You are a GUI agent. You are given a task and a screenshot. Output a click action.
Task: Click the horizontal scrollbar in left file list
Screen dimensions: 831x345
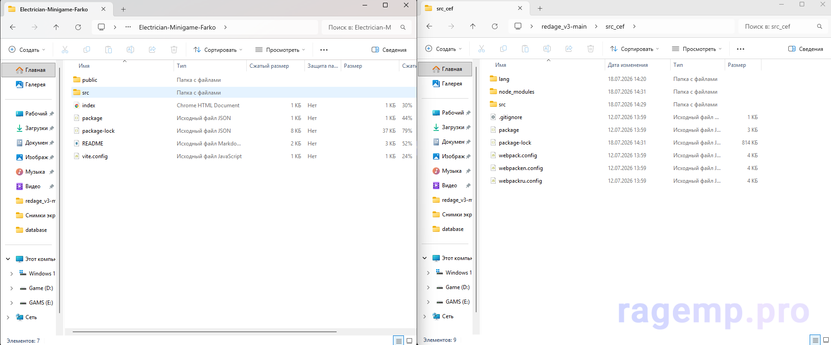(204, 332)
